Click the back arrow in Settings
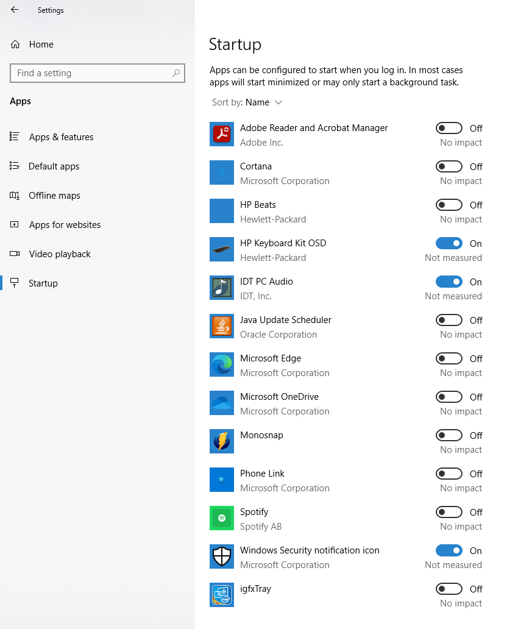Viewport: 518px width, 629px height. (15, 10)
